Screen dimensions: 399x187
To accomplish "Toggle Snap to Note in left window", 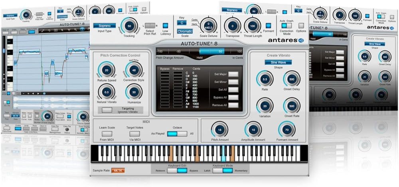I will (32, 32).
